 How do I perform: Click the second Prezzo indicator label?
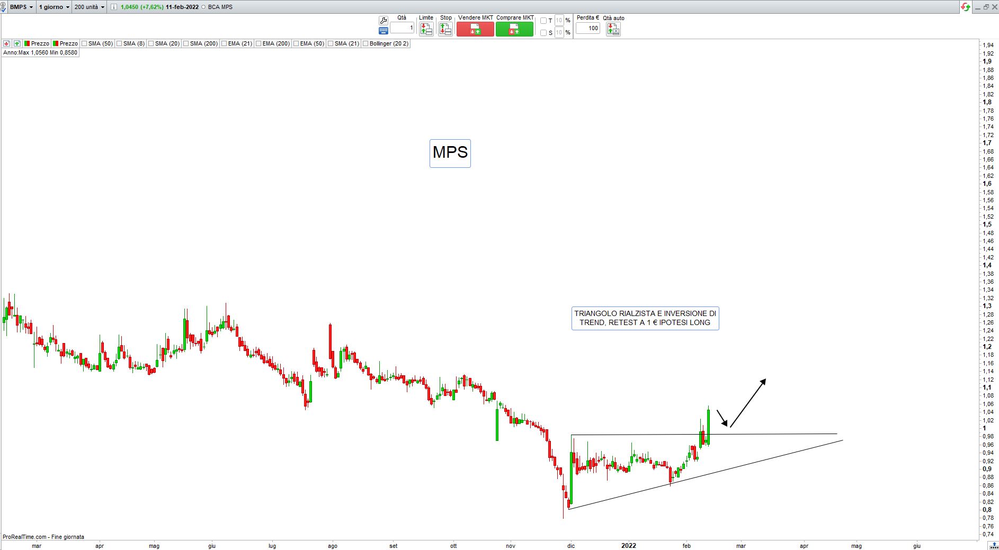65,43
